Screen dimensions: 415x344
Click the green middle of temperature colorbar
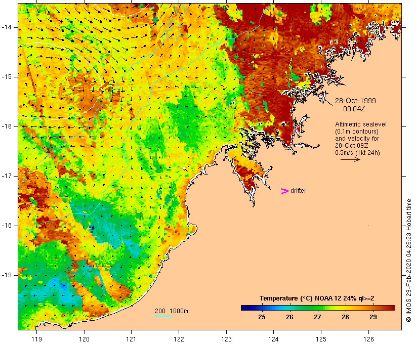pos(318,308)
